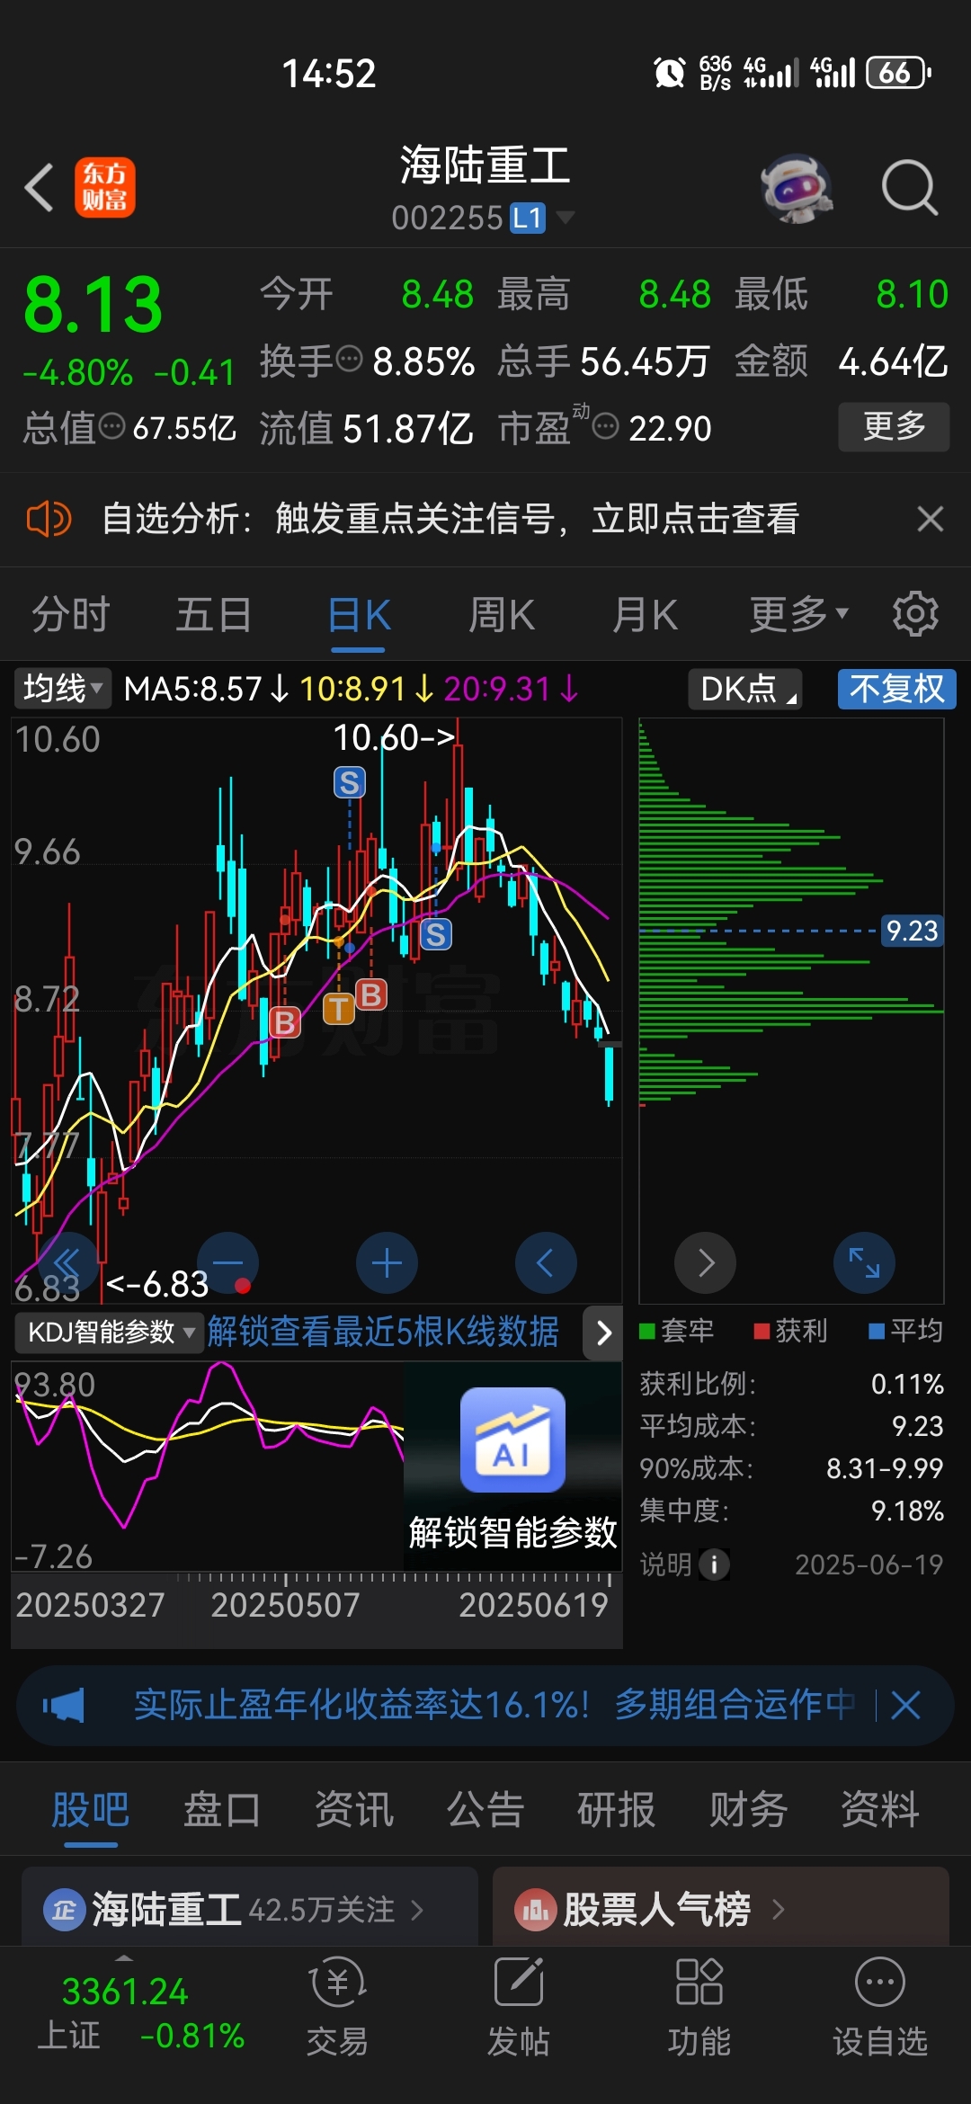971x2104 pixels.
Task: Tap 解锁查看最近5根K线数据 link
Action: 383,1332
